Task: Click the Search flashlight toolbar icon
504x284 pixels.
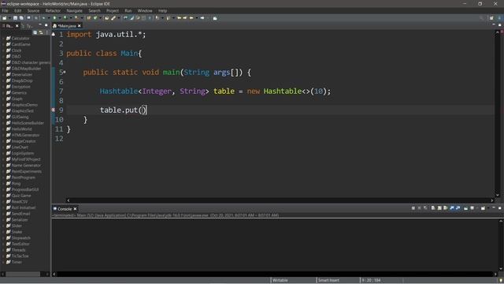Action: 113,18
